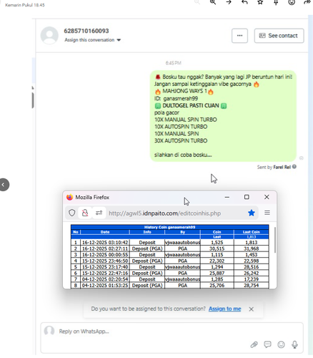Click coin value 22,302

217,261
